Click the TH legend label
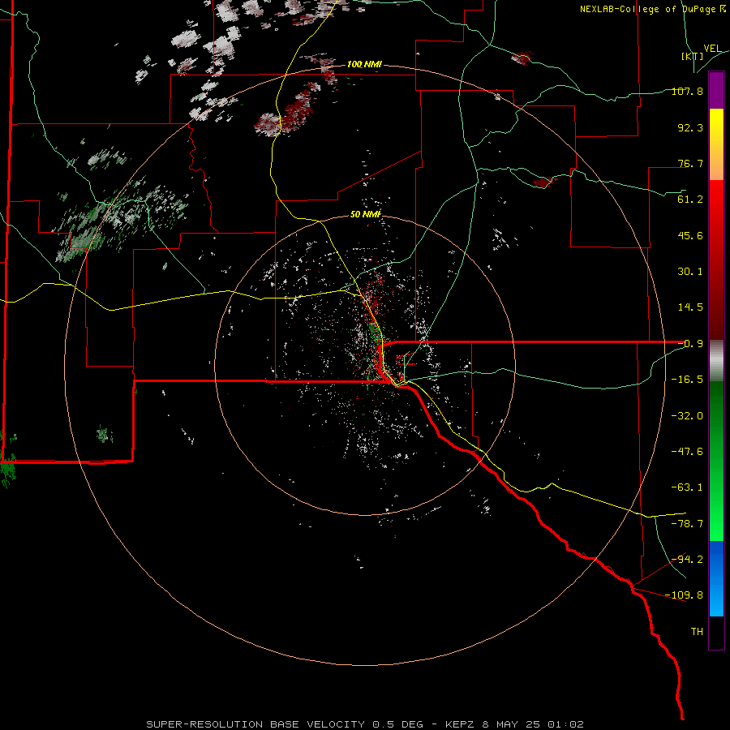The image size is (730, 730). tap(697, 632)
